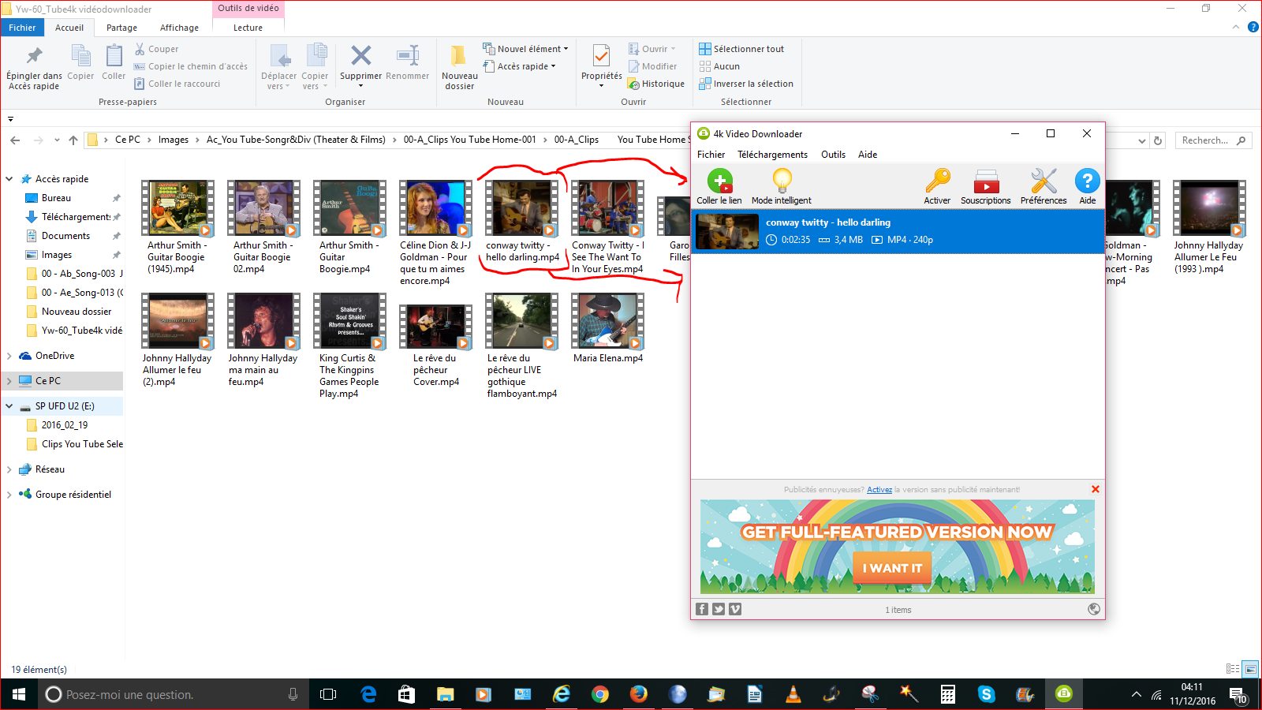Close the advertisement with red X
This screenshot has width=1262, height=710.
pyautogui.click(x=1096, y=489)
